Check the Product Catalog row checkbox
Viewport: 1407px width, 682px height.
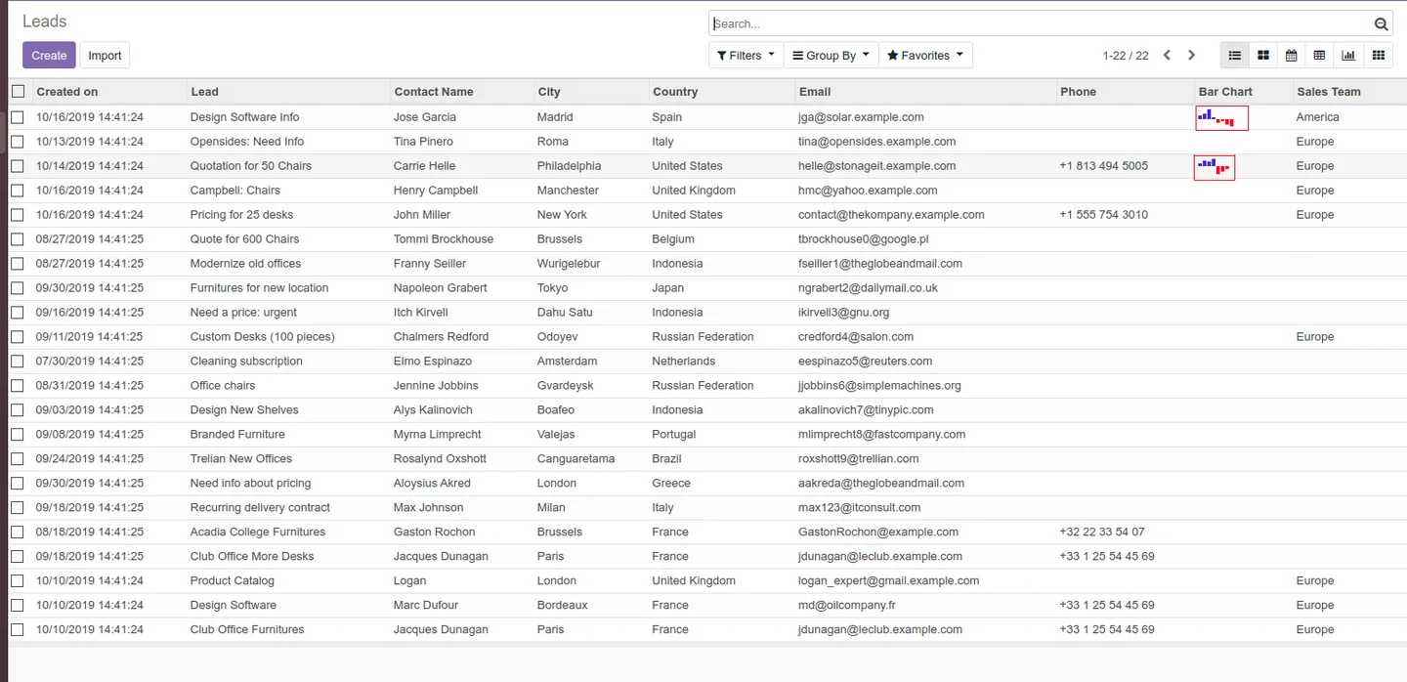pos(18,580)
